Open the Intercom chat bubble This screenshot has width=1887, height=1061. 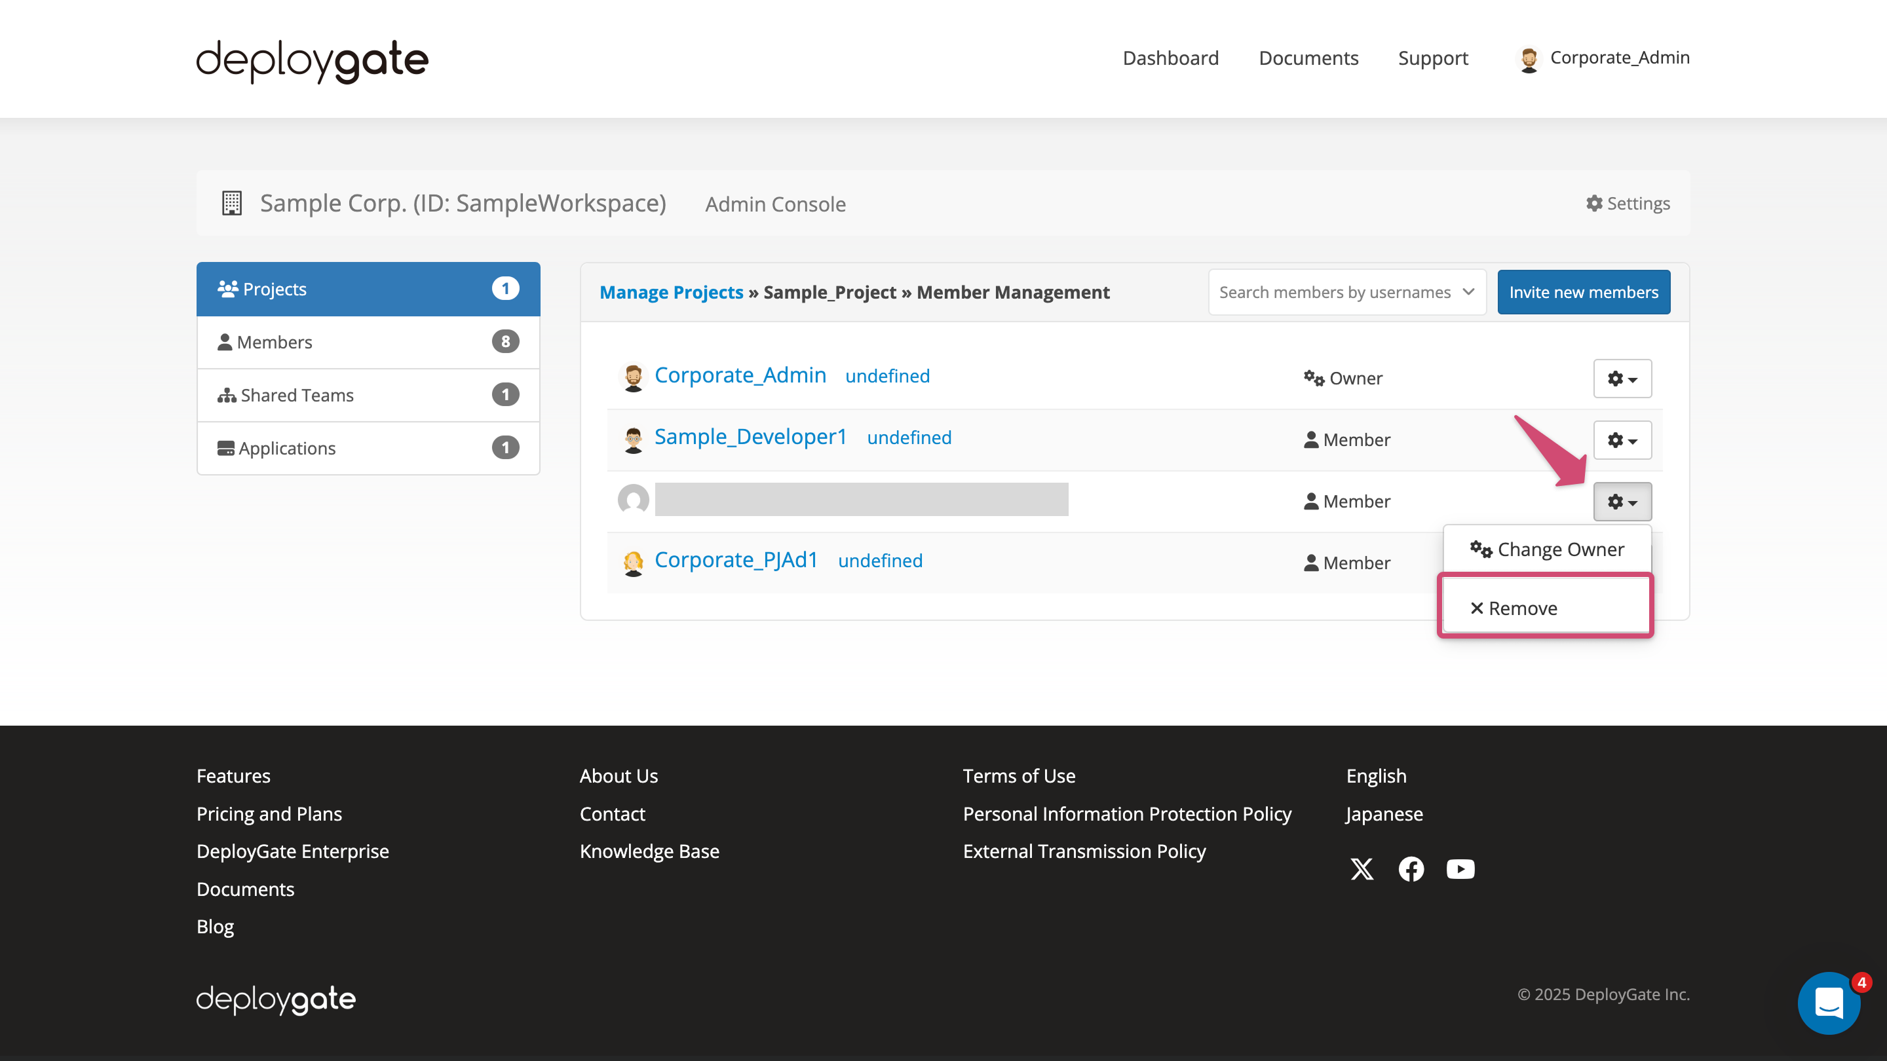[x=1829, y=1003]
